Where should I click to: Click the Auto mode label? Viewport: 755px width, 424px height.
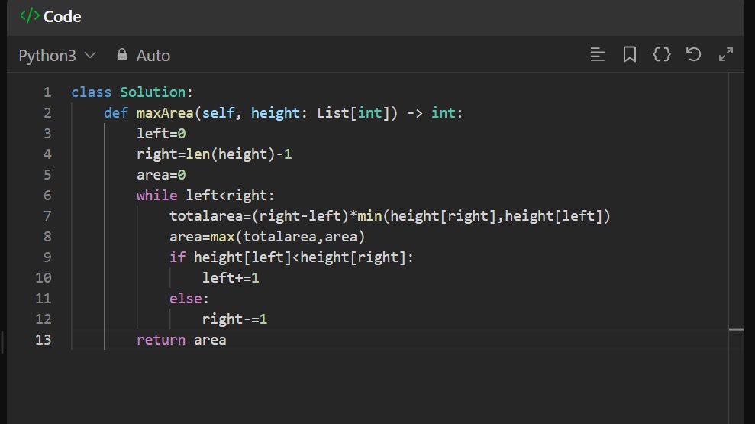[x=153, y=56]
